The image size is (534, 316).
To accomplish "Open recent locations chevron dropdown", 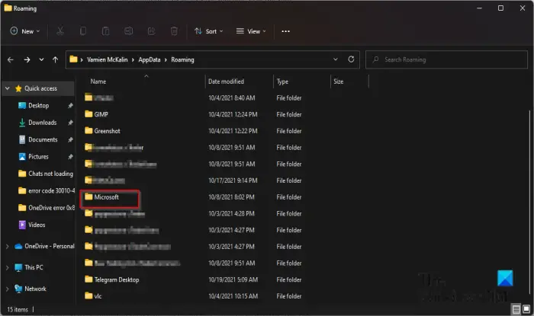I will tap(41, 60).
